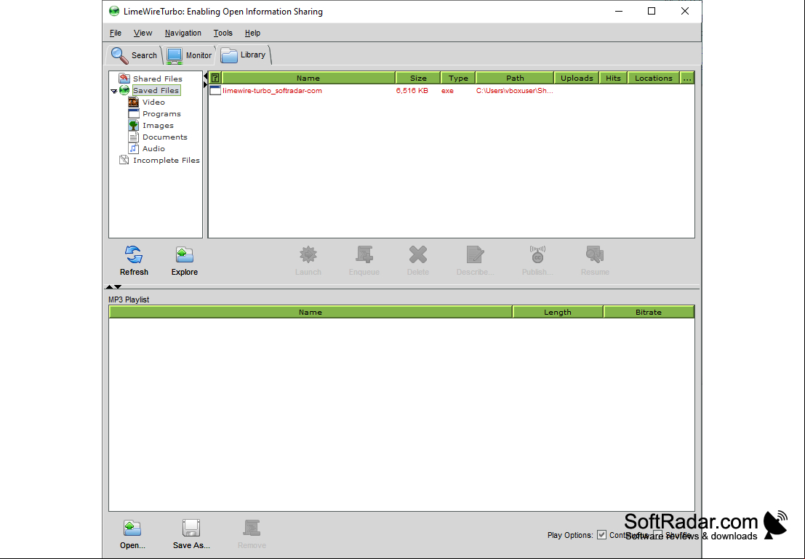Sort playlist by Length column
The image size is (805, 559).
click(x=558, y=312)
